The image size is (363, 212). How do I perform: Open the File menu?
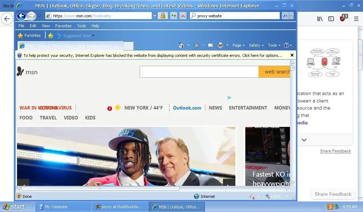point(21,26)
